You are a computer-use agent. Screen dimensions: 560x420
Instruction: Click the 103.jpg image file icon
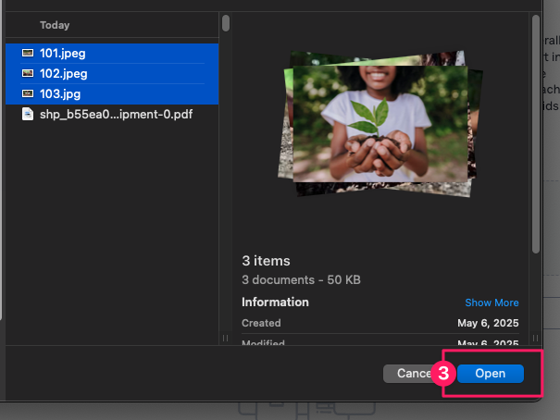[x=28, y=93]
